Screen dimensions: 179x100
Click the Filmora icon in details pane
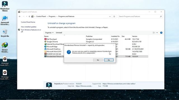click(x=49, y=85)
